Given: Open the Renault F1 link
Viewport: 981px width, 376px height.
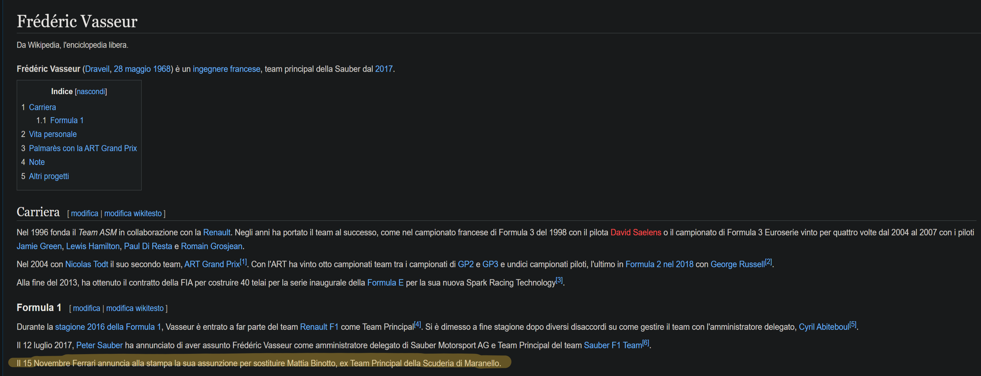Looking at the screenshot, I should [319, 327].
